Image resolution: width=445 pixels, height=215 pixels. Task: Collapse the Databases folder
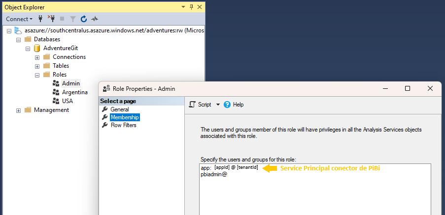[18, 40]
